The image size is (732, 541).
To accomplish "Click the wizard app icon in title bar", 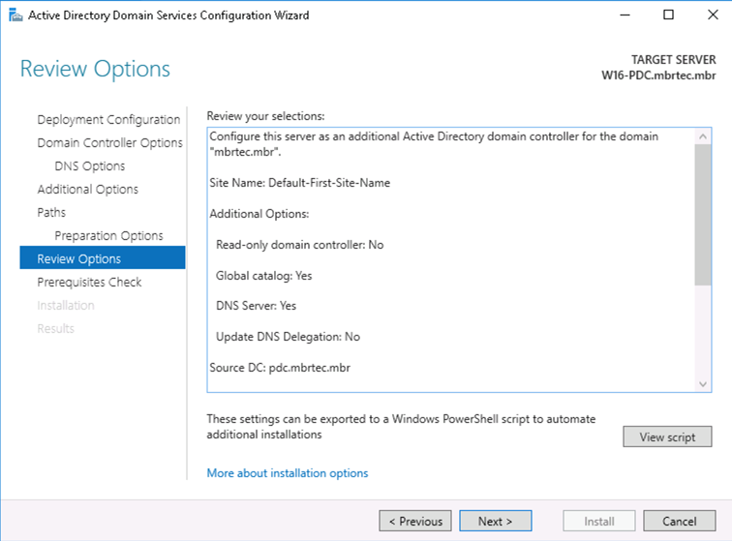I will pyautogui.click(x=15, y=15).
